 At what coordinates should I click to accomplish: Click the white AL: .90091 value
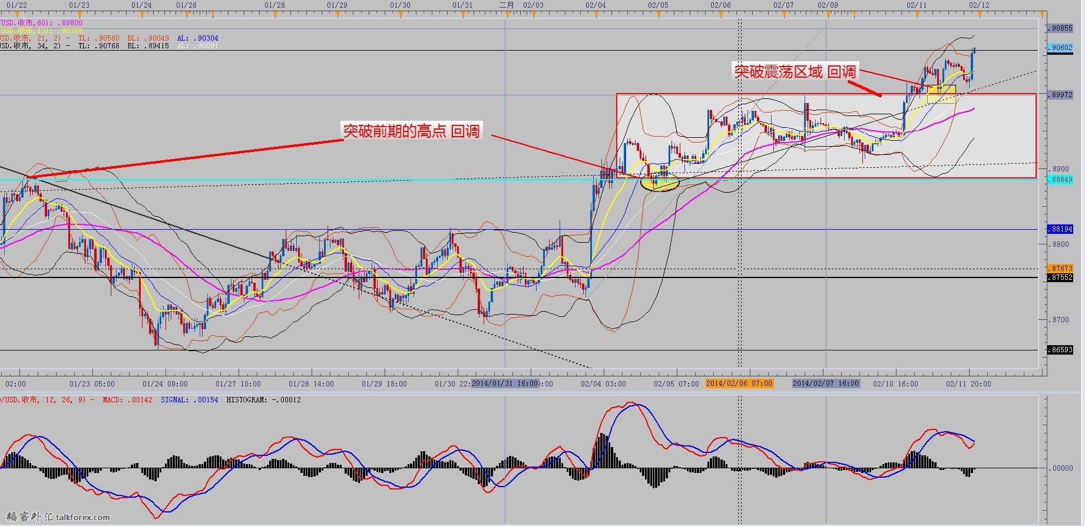coord(198,46)
